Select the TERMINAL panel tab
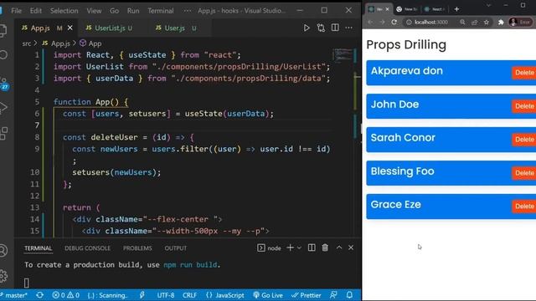 coord(38,248)
